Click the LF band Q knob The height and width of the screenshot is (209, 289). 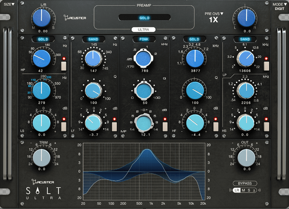[93, 91]
